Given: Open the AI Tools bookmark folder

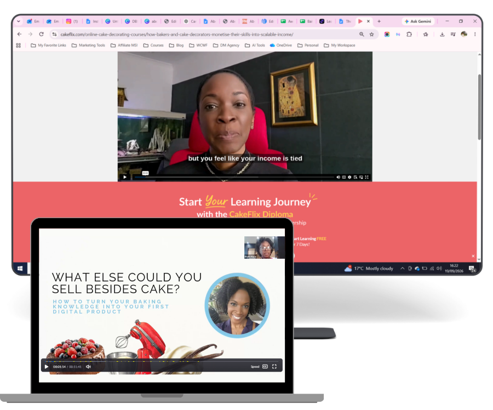Looking at the screenshot, I should click(x=255, y=45).
